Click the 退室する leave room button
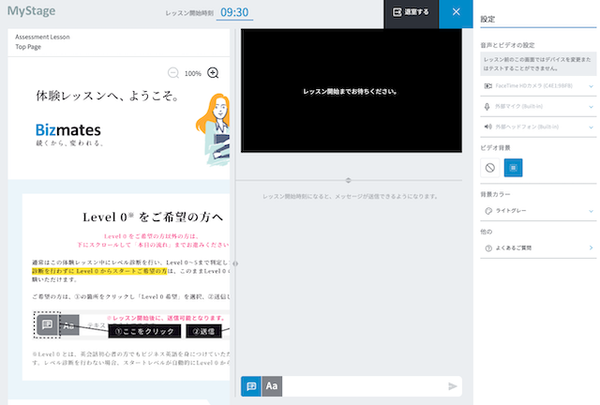 click(411, 12)
